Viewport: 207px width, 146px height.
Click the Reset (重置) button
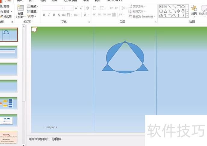coord(32,11)
